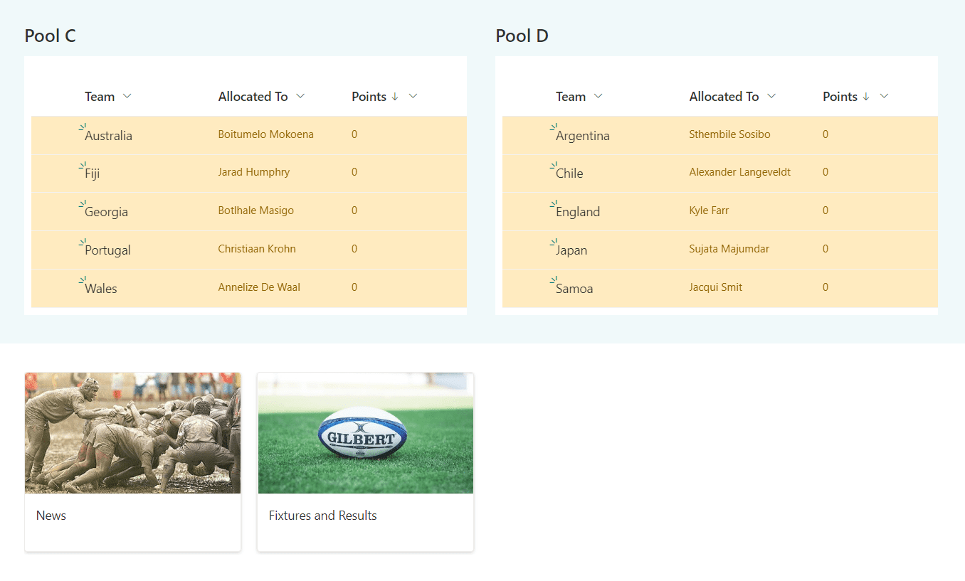
Task: Open the Fixtures and Results ball thumbnail
Action: click(x=365, y=433)
